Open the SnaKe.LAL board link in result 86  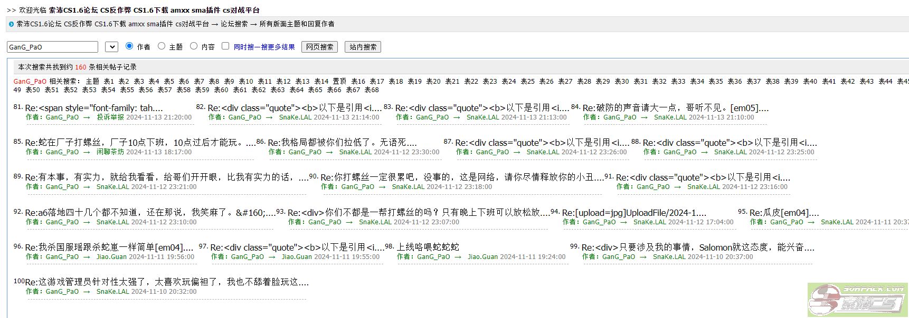[356, 152]
